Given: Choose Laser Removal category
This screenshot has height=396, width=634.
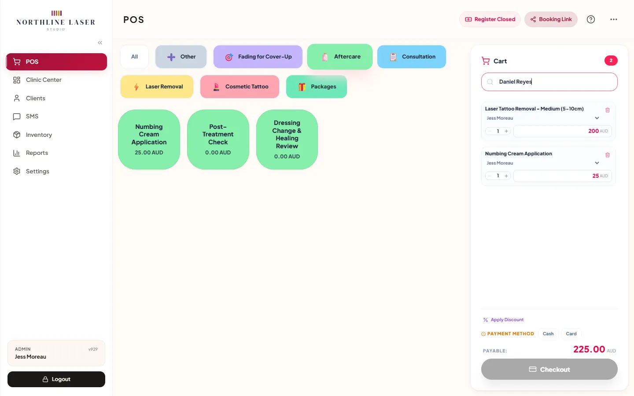Looking at the screenshot, I should 157,87.
